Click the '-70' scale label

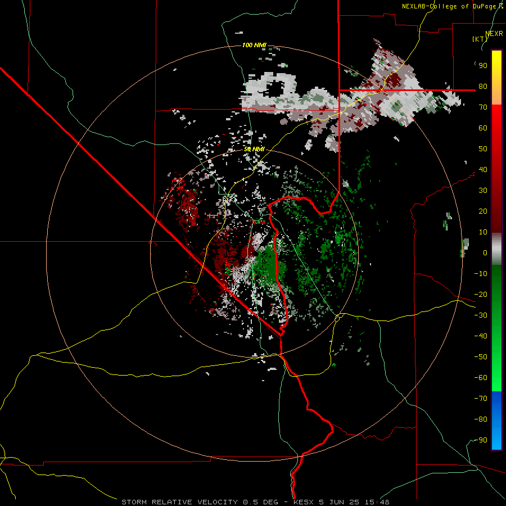pyautogui.click(x=481, y=399)
